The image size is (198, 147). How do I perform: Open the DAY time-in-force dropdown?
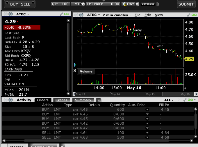tap(131, 4)
